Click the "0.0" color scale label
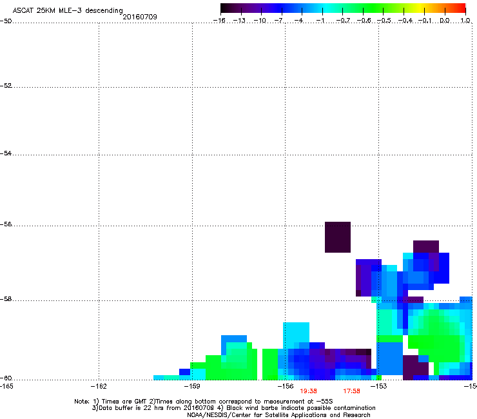Image resolution: width=477 pixels, height=419 pixels. point(445,21)
